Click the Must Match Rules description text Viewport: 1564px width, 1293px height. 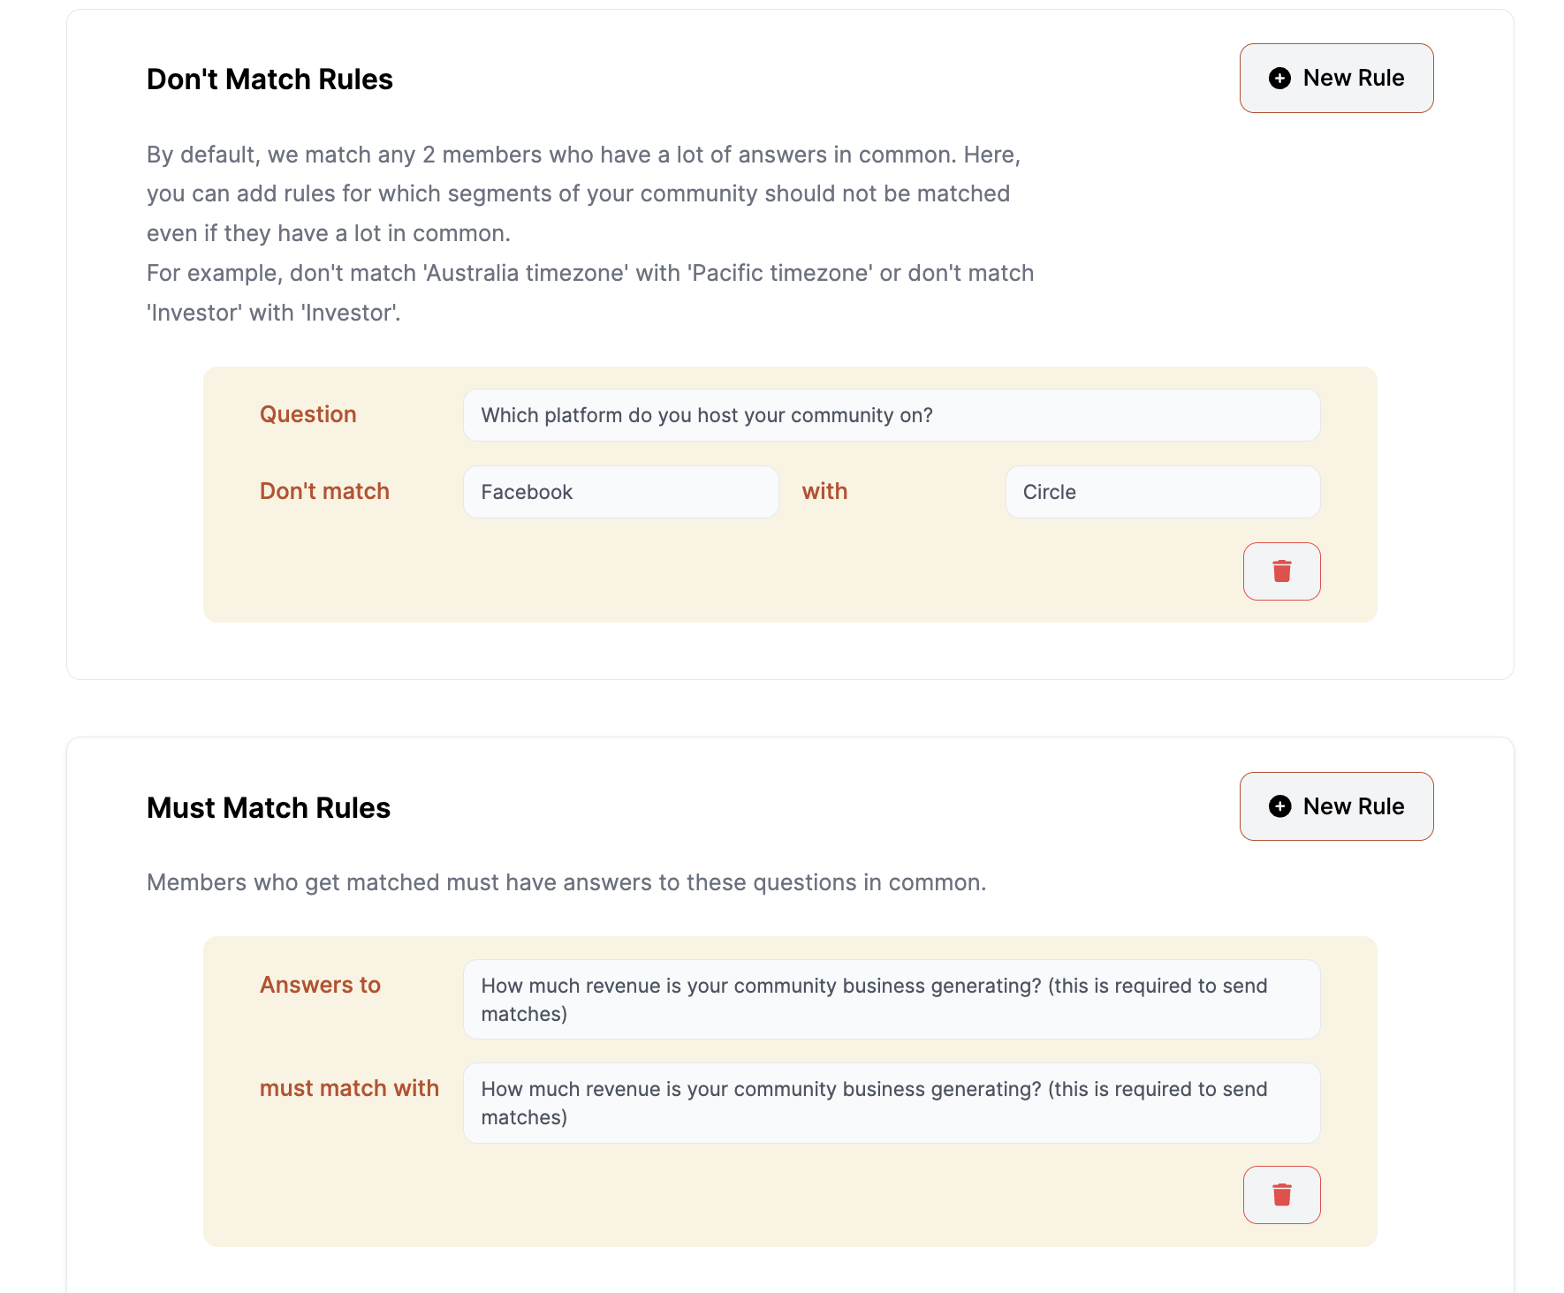566,882
